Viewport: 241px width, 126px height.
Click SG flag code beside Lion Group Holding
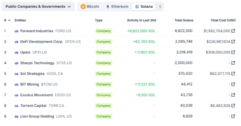coord(17,116)
